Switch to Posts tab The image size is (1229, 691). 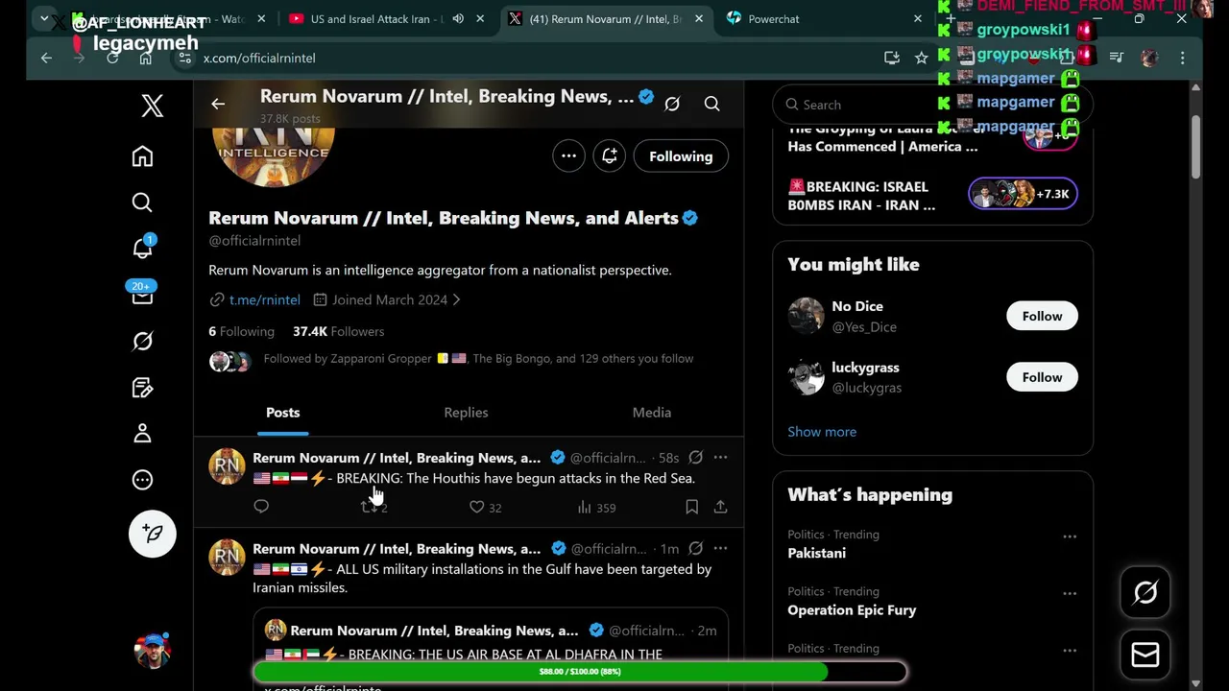[x=282, y=412]
